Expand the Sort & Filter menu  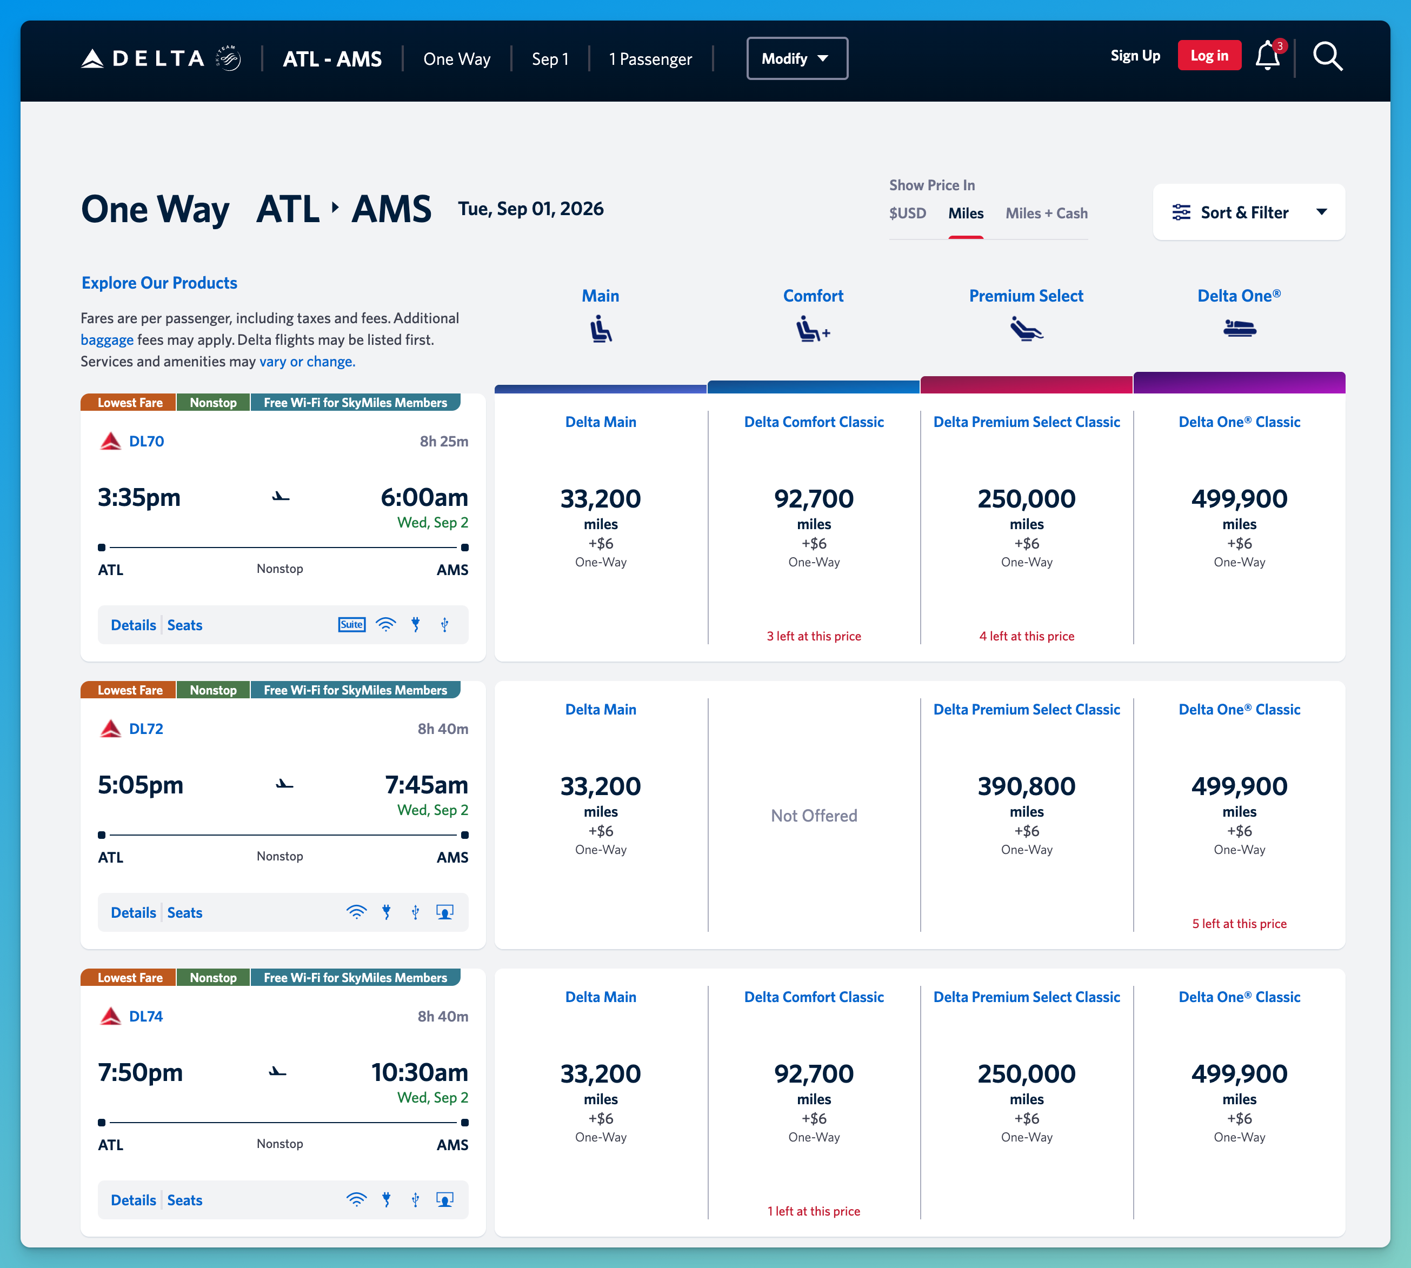click(x=1249, y=212)
